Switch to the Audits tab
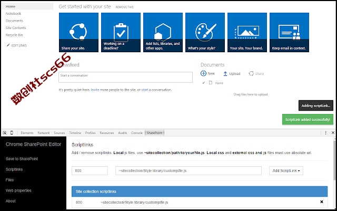Screen dimensions: 337x211 pos(123,133)
